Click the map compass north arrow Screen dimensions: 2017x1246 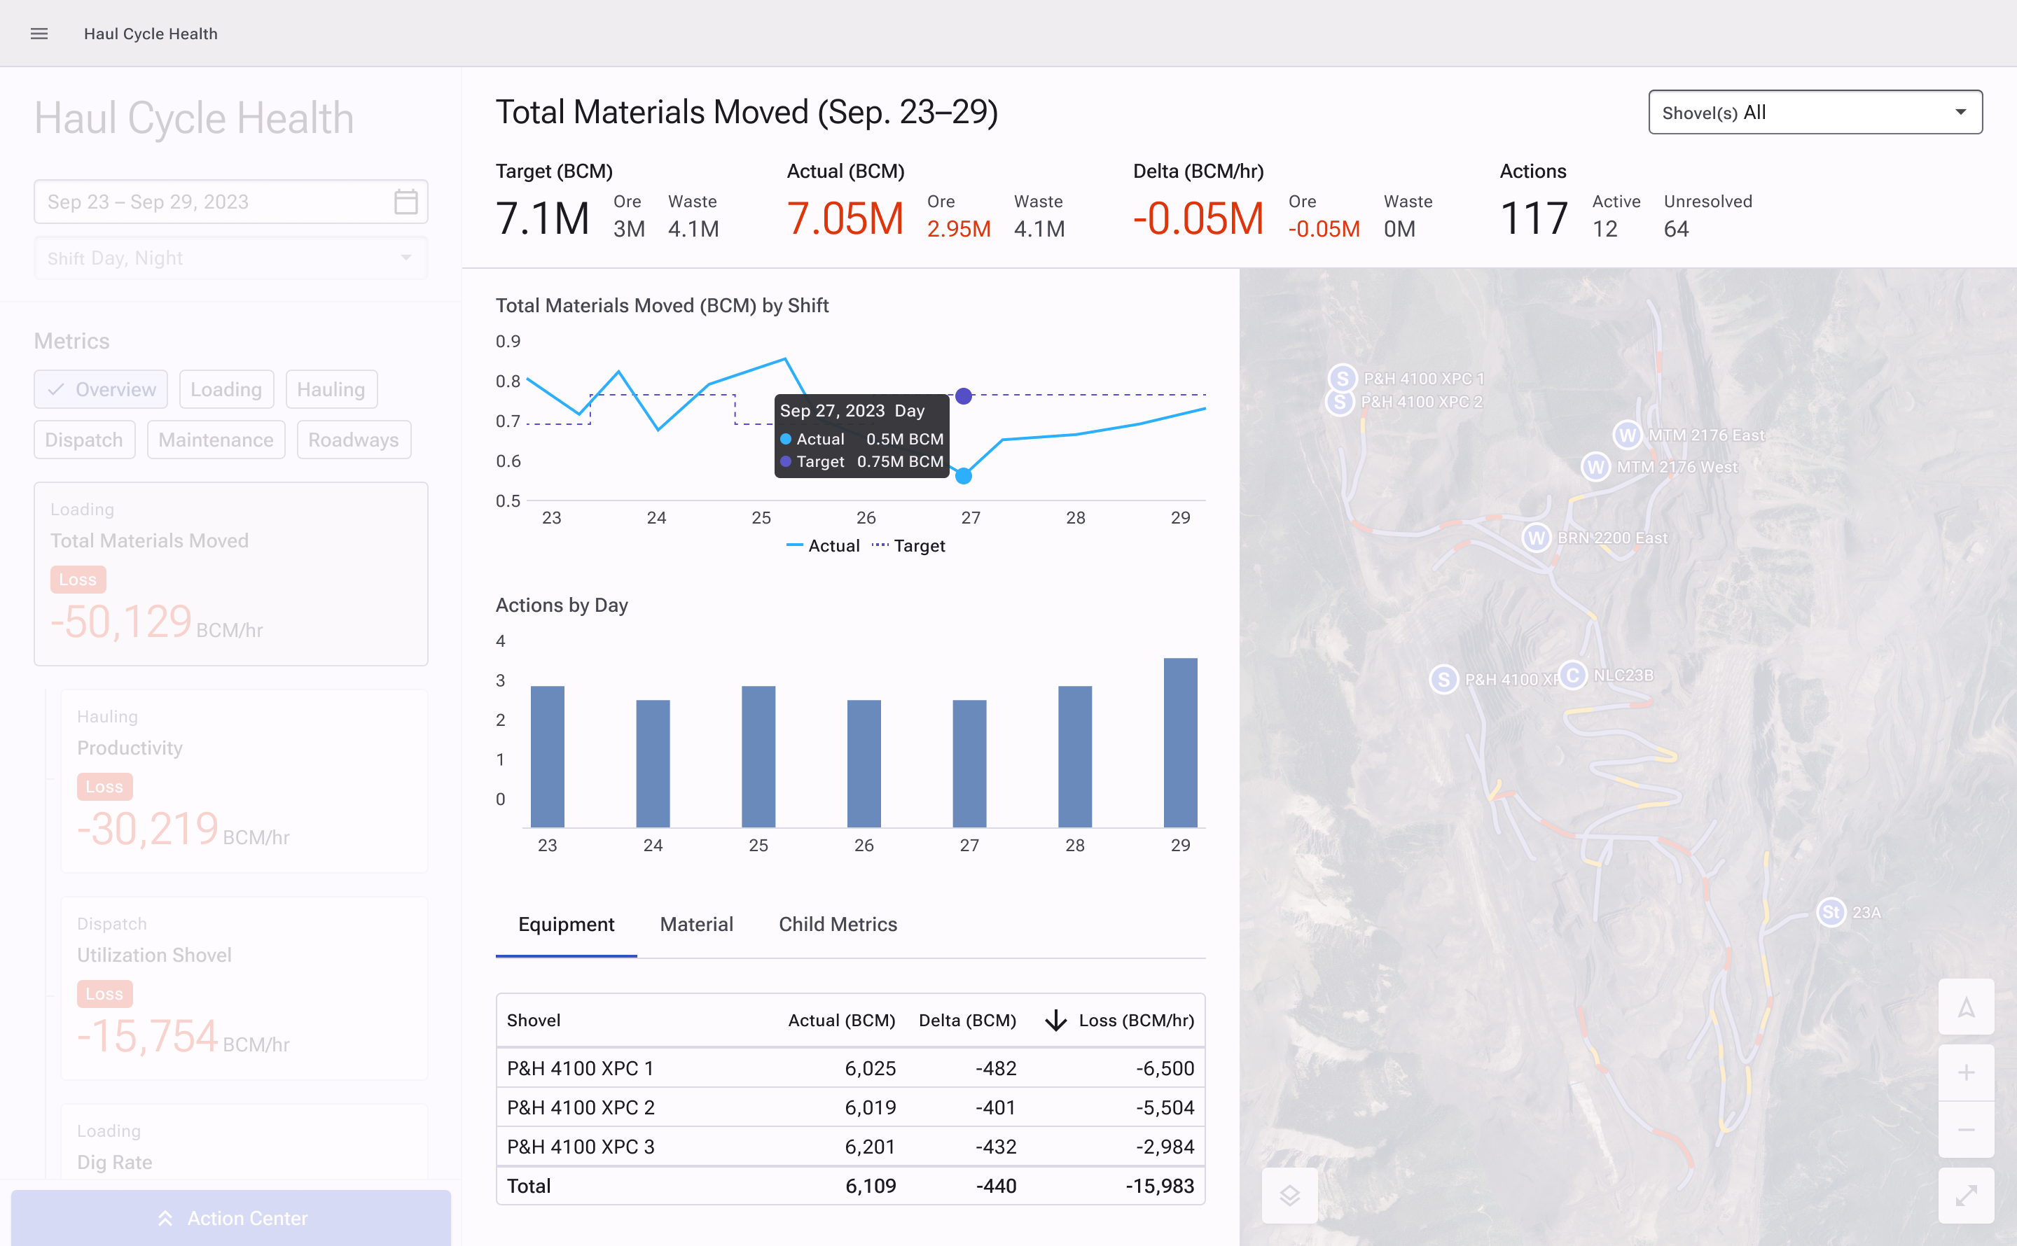(1966, 1007)
